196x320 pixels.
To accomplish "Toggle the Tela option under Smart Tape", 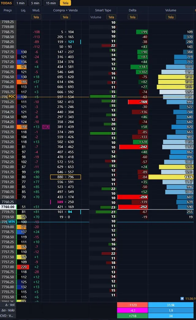I will [x=111, y=17].
